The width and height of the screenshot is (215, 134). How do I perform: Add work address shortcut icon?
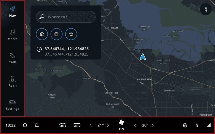pyautogui.click(x=57, y=34)
